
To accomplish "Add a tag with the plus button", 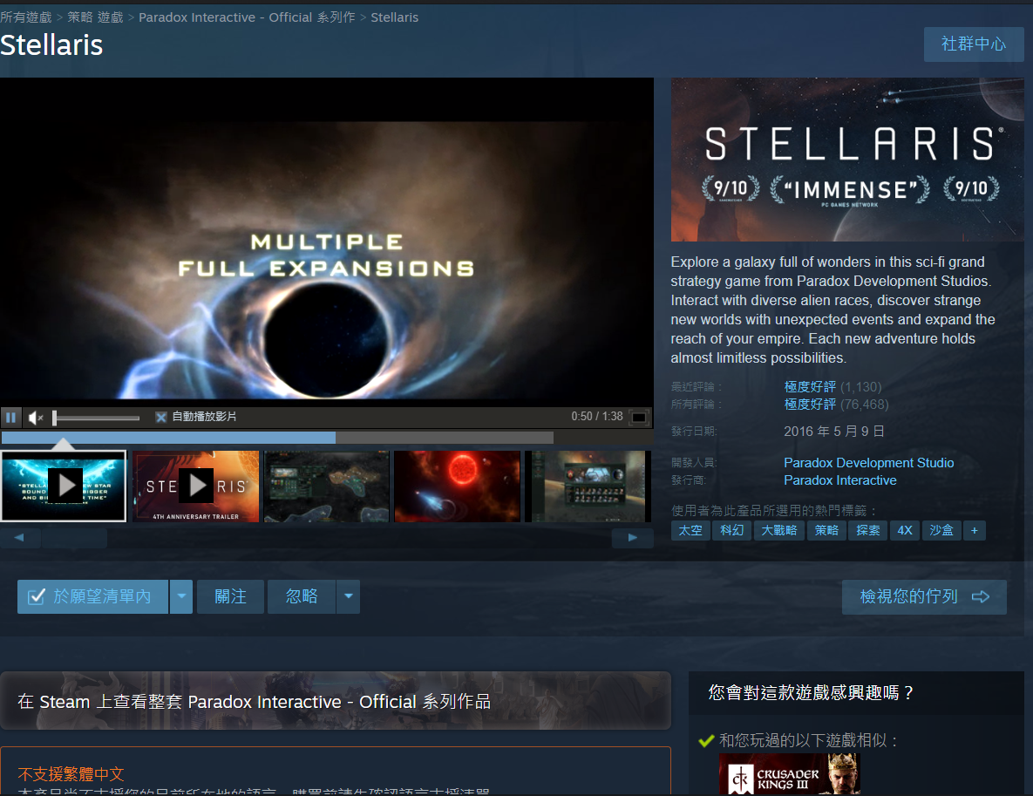I will pos(975,530).
